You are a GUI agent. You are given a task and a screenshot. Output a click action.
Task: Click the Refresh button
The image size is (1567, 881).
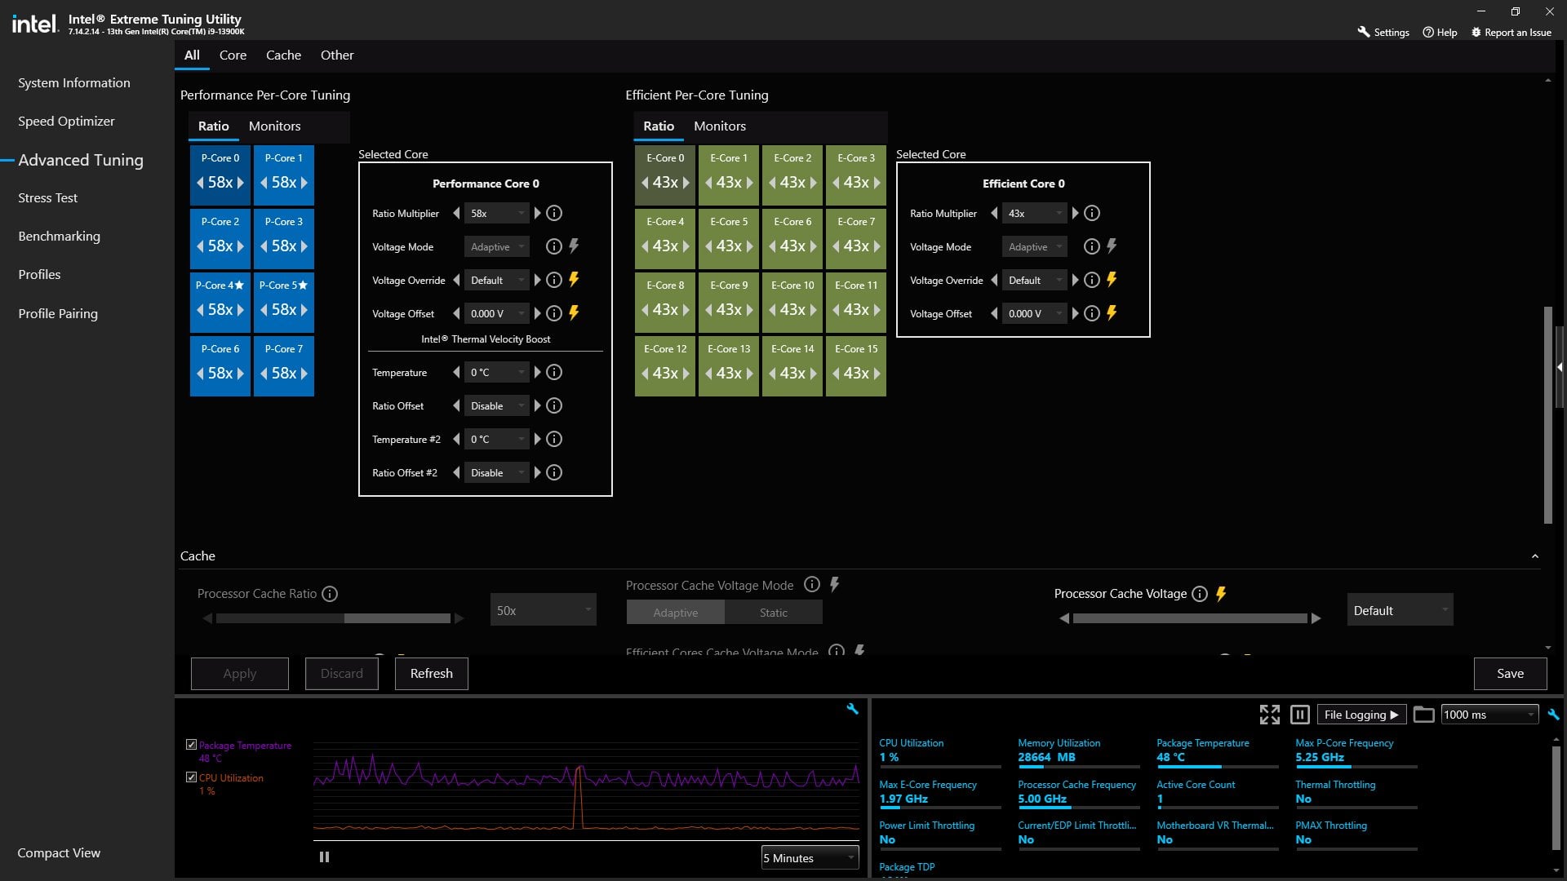(x=431, y=674)
